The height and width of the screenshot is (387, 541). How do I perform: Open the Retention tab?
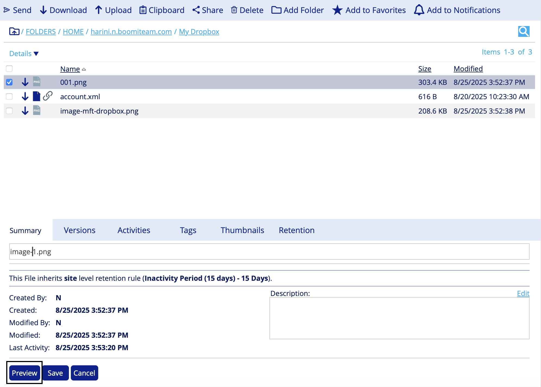[297, 230]
